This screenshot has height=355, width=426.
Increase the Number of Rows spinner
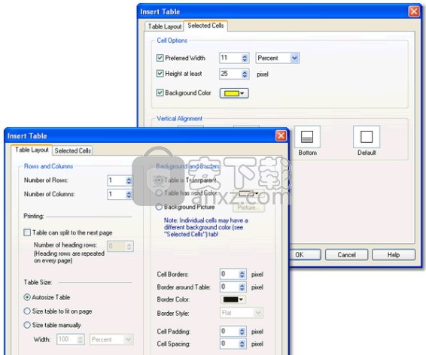tap(129, 178)
